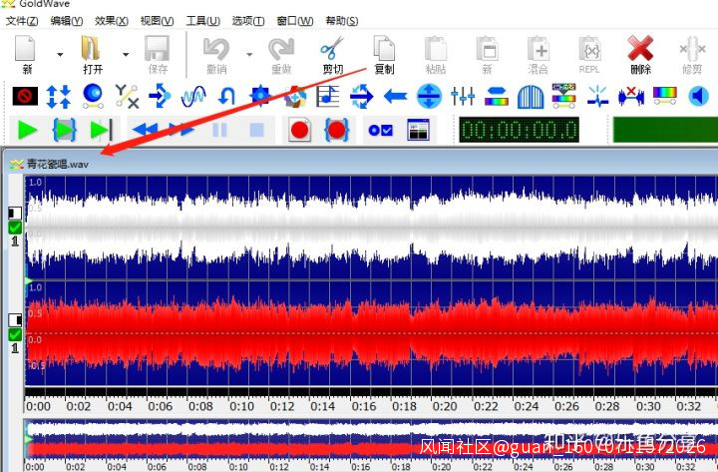Open the 效果(X) menu
The width and height of the screenshot is (718, 472).
tap(112, 21)
